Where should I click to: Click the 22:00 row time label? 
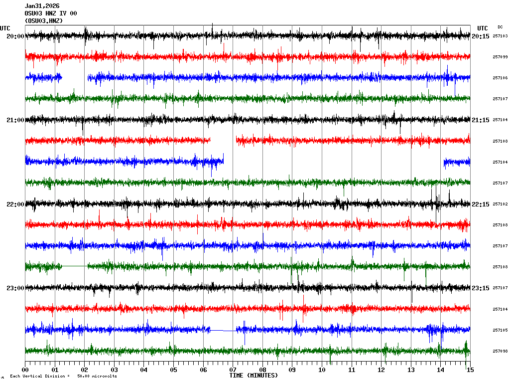pyautogui.click(x=15, y=204)
